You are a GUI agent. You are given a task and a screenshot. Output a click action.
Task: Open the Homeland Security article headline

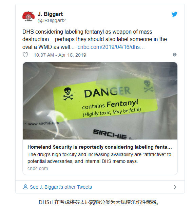[100, 147]
